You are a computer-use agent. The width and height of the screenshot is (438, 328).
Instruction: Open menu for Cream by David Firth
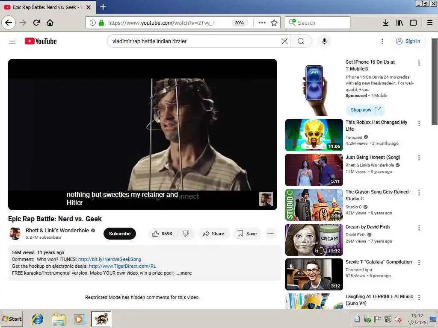click(419, 228)
